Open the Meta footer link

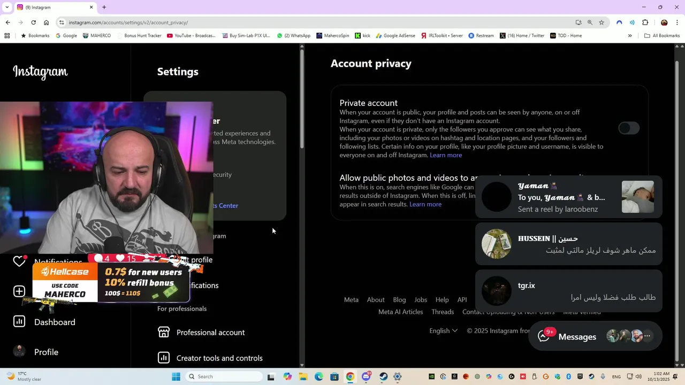[x=351, y=299]
